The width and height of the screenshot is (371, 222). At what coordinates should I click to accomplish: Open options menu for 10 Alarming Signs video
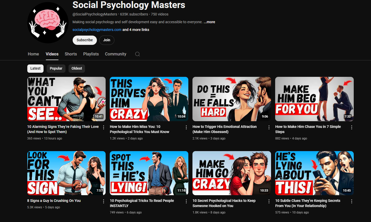[104, 127]
